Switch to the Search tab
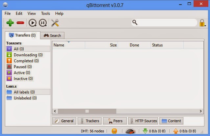The image size is (210, 136). (x=52, y=36)
